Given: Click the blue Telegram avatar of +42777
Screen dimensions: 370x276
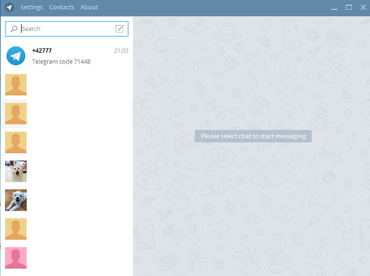Looking at the screenshot, I should click(x=16, y=56).
